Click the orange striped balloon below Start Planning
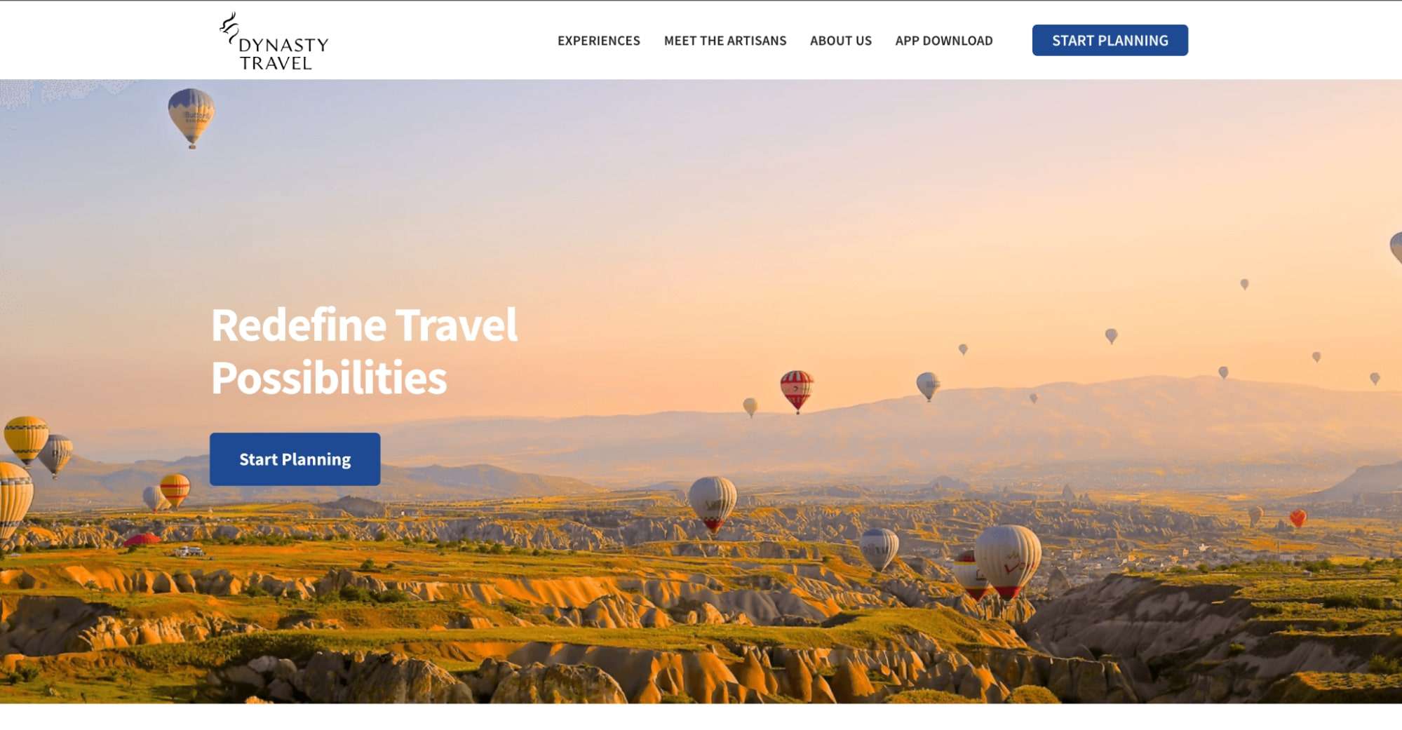The height and width of the screenshot is (730, 1402). pyautogui.click(x=175, y=489)
